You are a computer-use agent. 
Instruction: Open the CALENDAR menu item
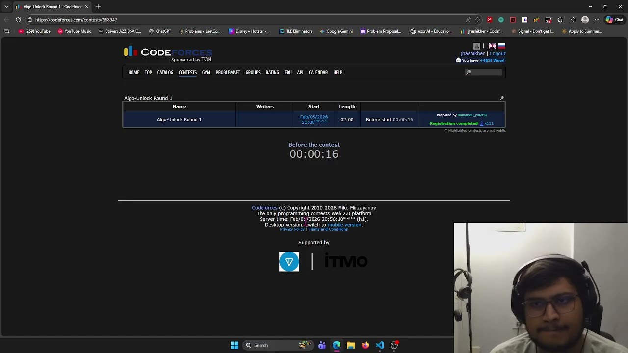click(318, 72)
